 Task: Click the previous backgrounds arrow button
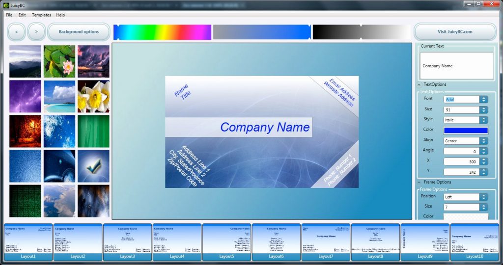(17, 32)
